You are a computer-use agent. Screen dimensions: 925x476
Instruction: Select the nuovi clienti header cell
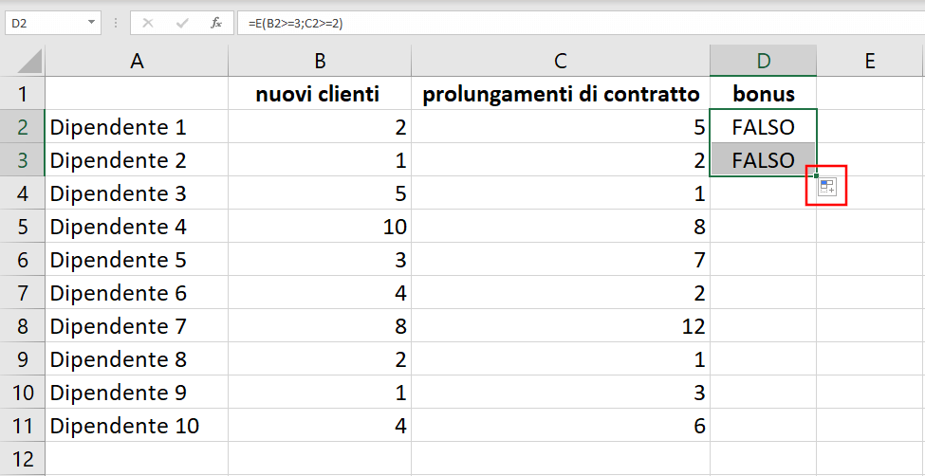click(x=320, y=93)
